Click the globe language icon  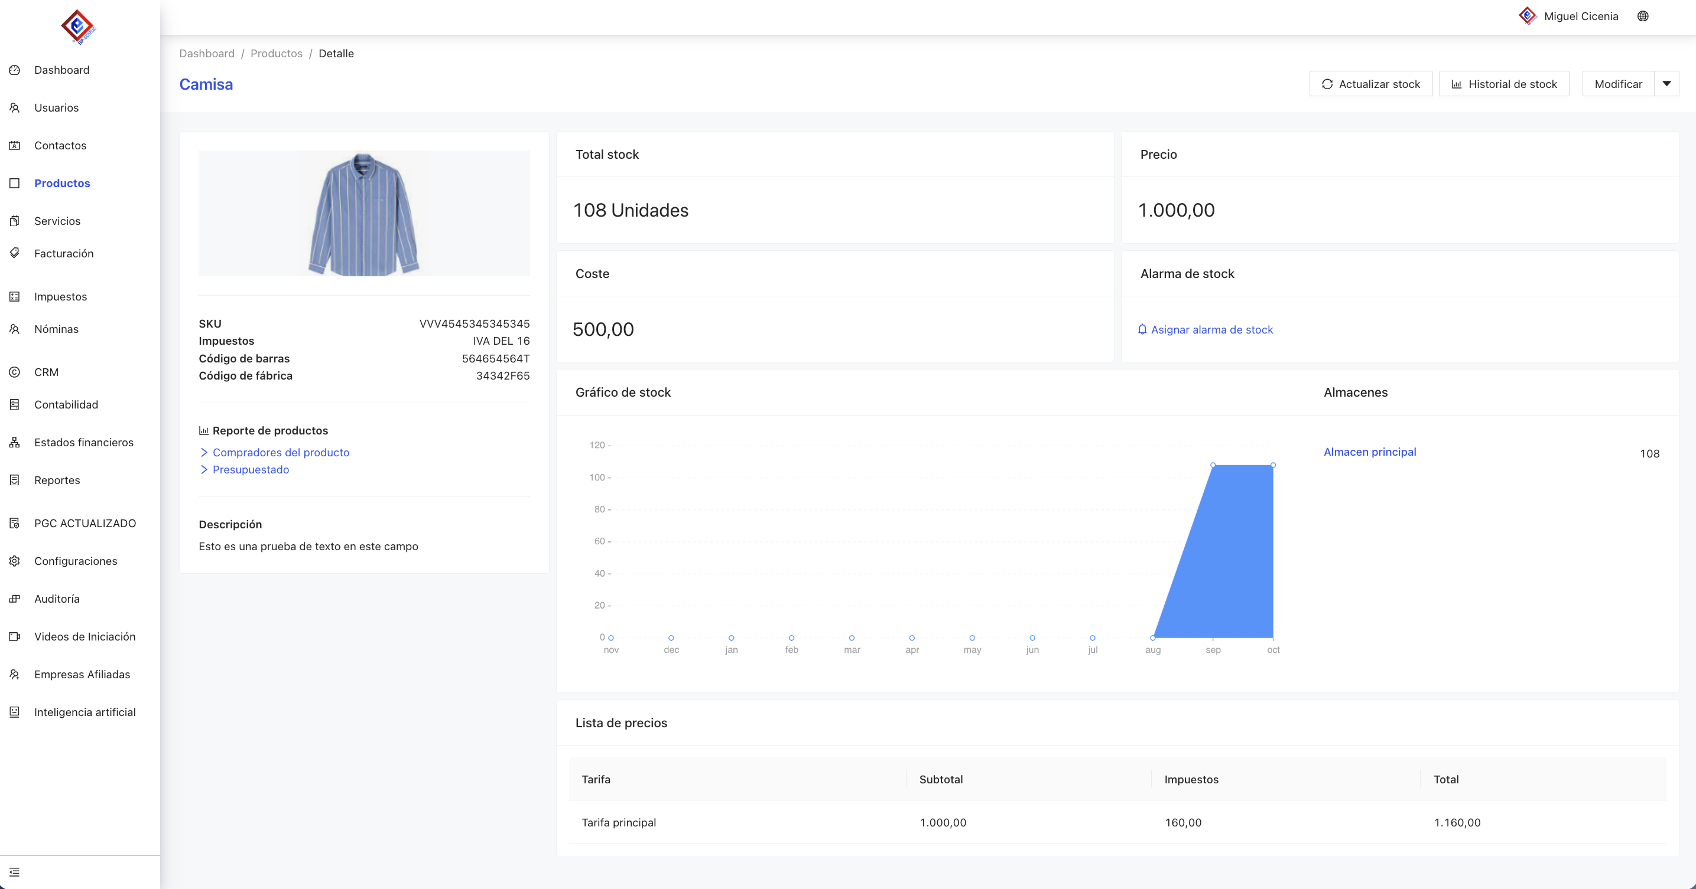point(1643,17)
